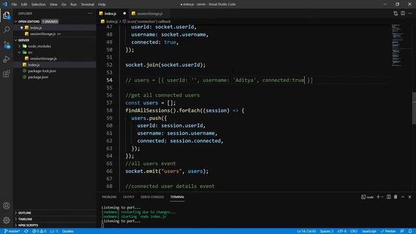Click the master git branch indicator
The width and height of the screenshot is (416, 234).
point(12,231)
